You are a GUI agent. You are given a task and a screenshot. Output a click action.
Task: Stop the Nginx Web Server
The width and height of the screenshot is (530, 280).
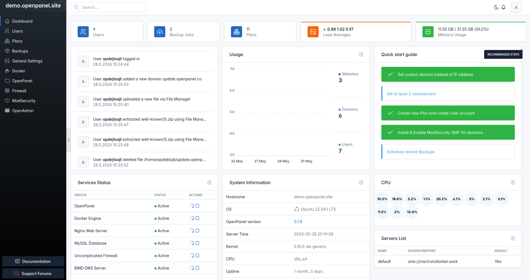[x=197, y=231]
